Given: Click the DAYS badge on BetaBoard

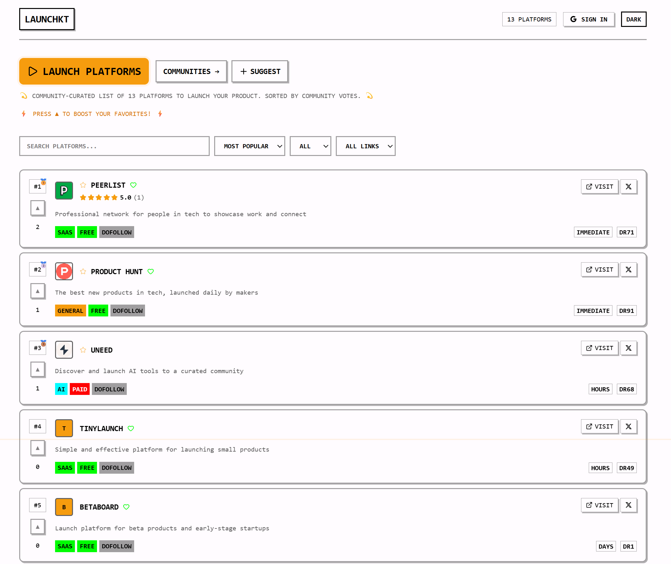Looking at the screenshot, I should [606, 546].
